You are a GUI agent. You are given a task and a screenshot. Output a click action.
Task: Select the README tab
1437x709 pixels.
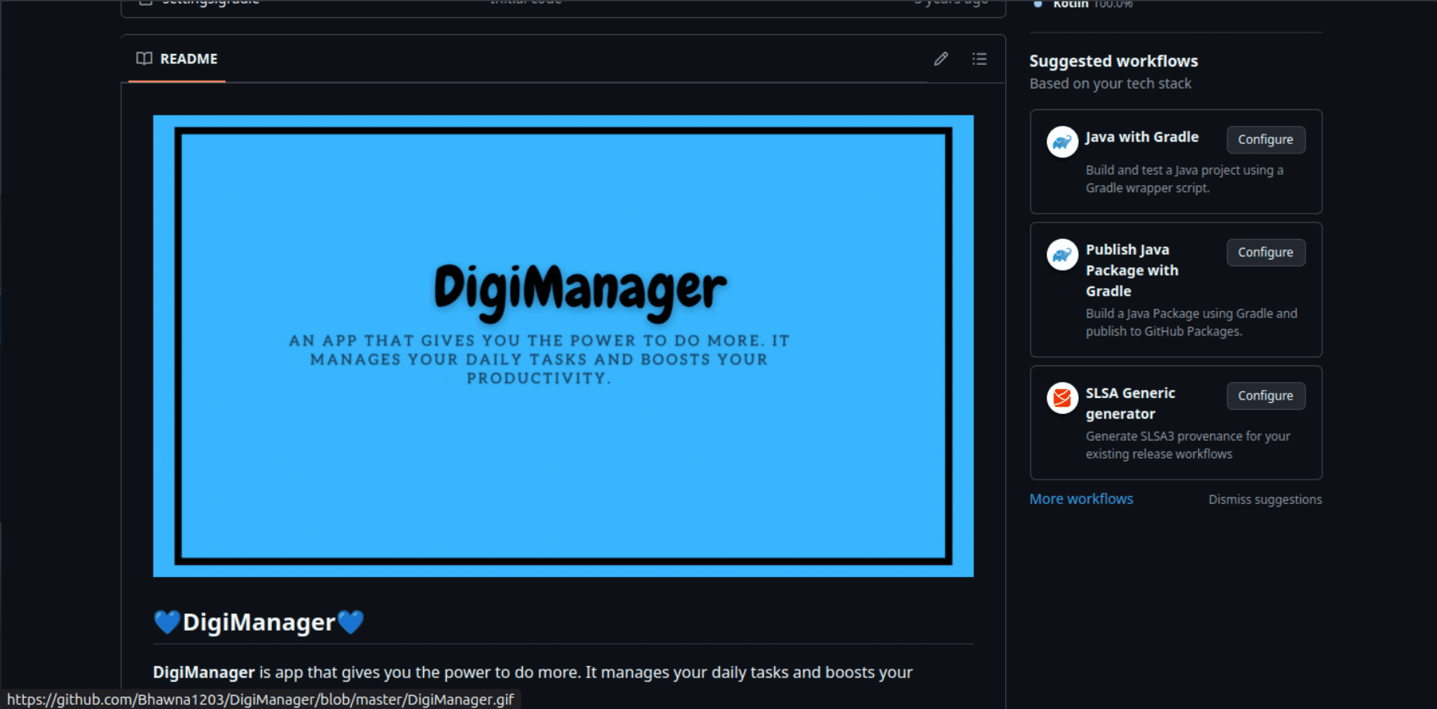click(177, 59)
